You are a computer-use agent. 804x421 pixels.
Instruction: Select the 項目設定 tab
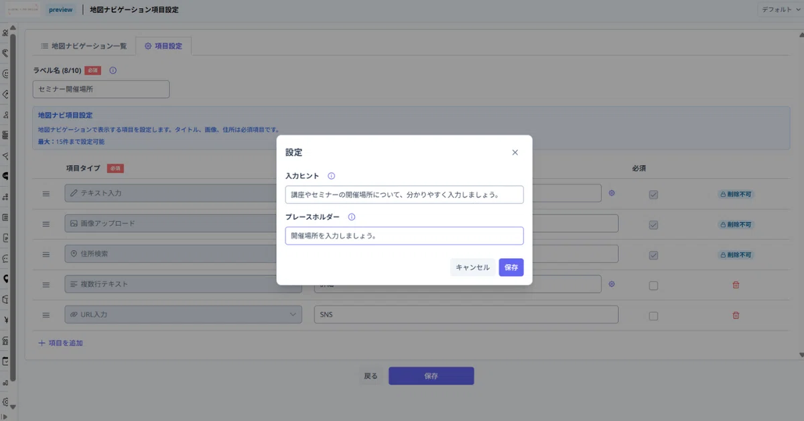click(x=163, y=46)
